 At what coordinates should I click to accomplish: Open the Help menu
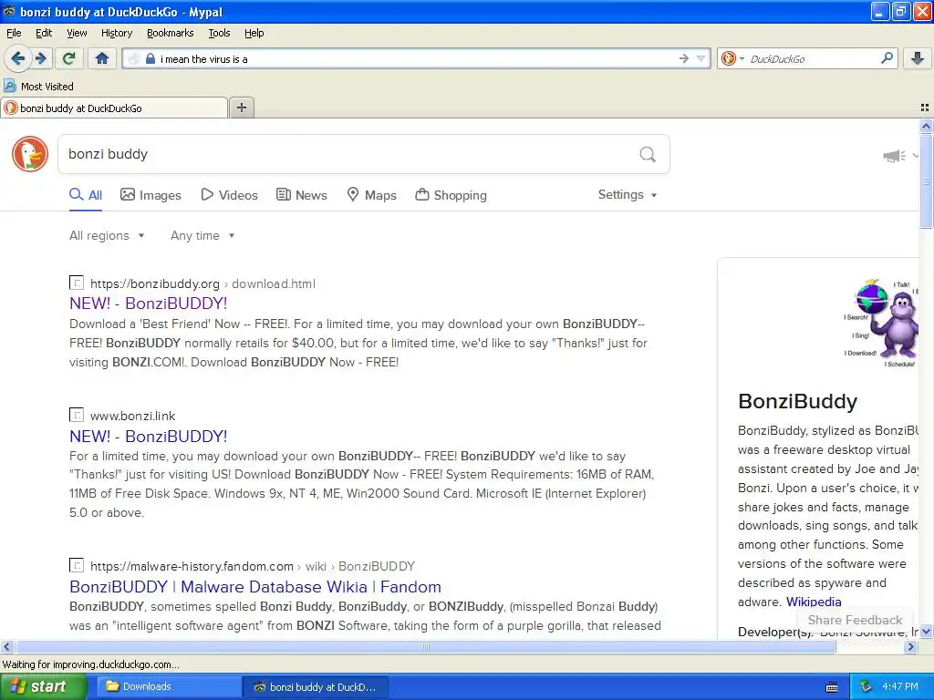pyautogui.click(x=254, y=33)
